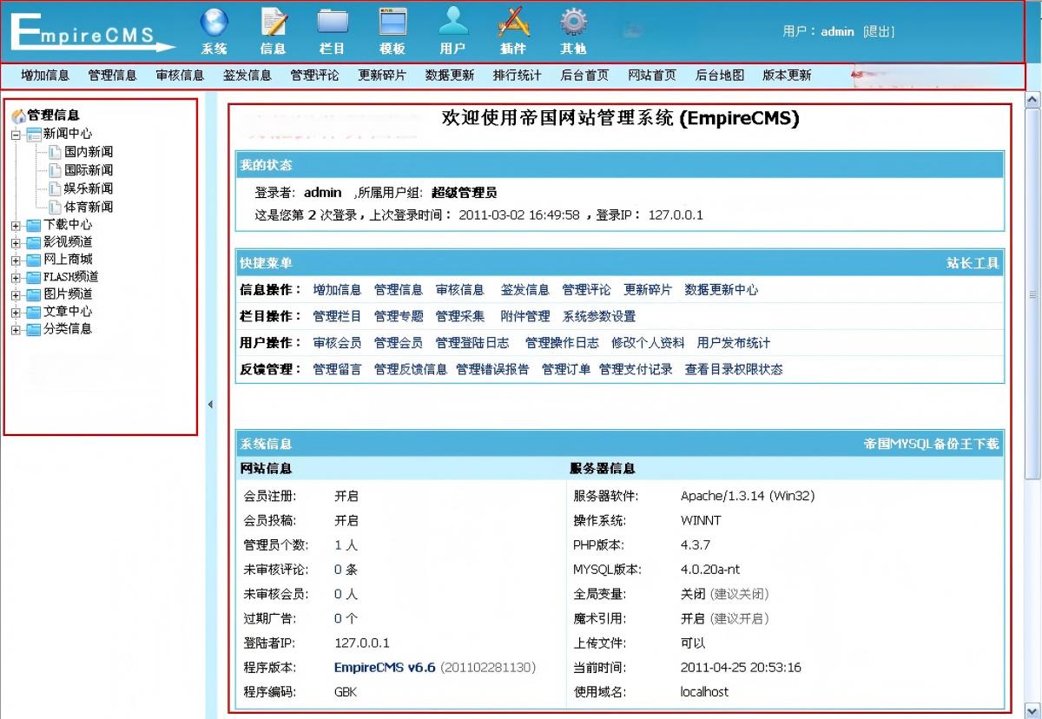
Task: Click the EmpireCMS logo
Action: 92,33
